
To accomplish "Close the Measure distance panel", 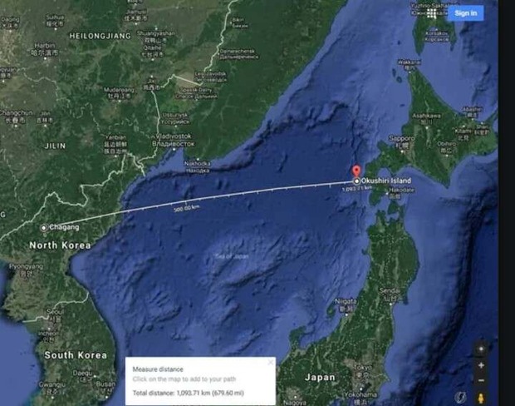I will (x=270, y=362).
